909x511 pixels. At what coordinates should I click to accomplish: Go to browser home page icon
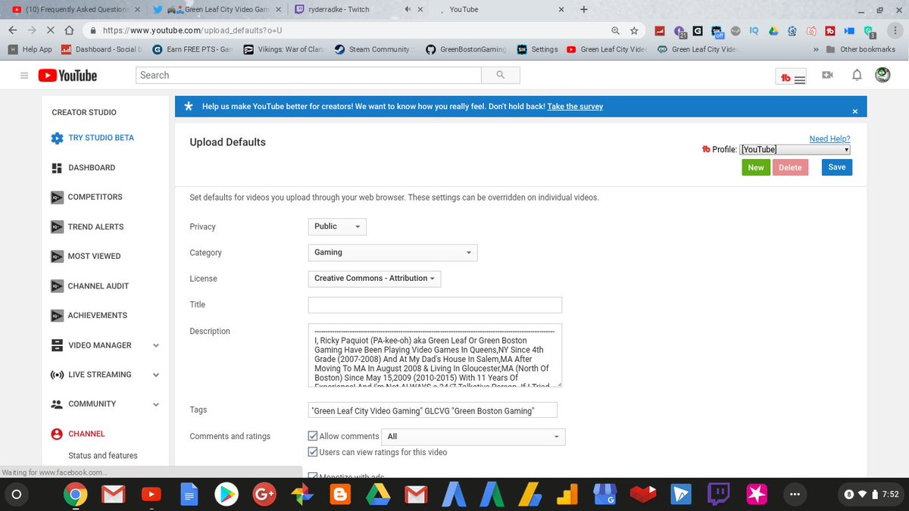pyautogui.click(x=69, y=30)
